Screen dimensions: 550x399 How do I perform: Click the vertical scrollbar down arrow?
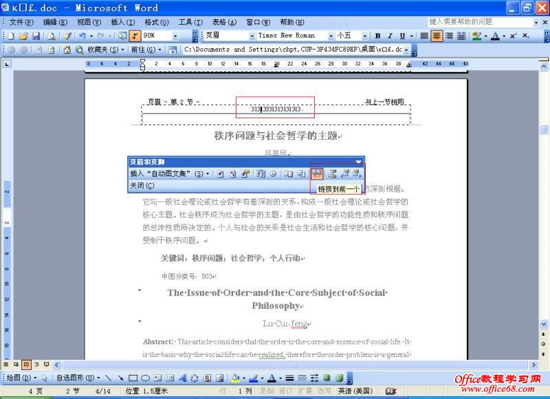(543, 324)
